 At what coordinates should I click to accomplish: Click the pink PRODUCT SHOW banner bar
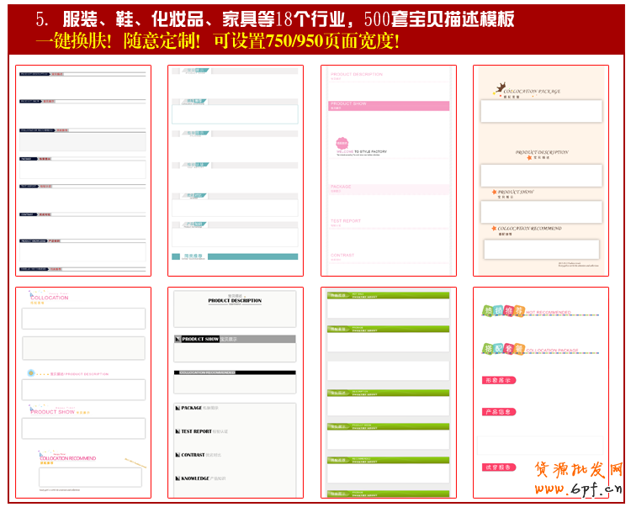(388, 106)
